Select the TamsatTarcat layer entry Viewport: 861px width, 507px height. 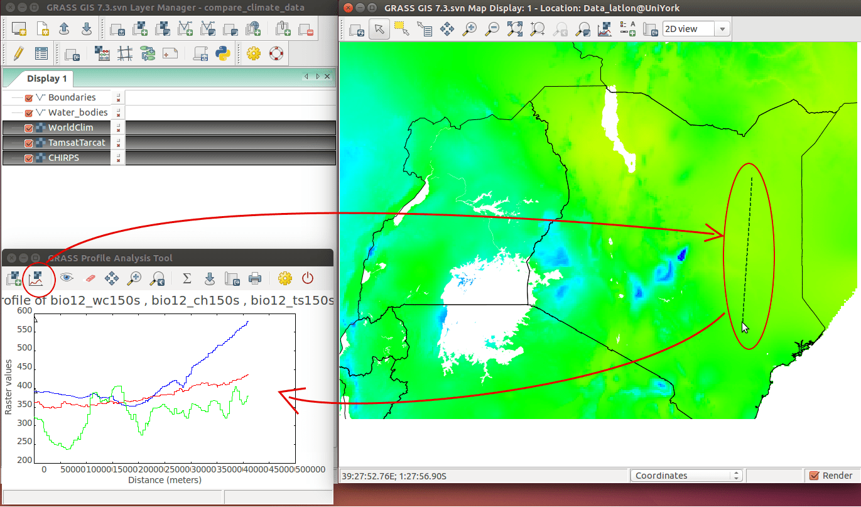click(77, 143)
